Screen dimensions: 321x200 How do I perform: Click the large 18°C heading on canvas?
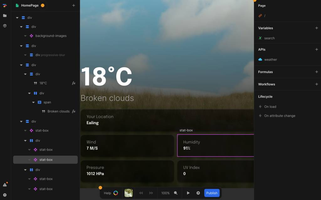point(107,76)
